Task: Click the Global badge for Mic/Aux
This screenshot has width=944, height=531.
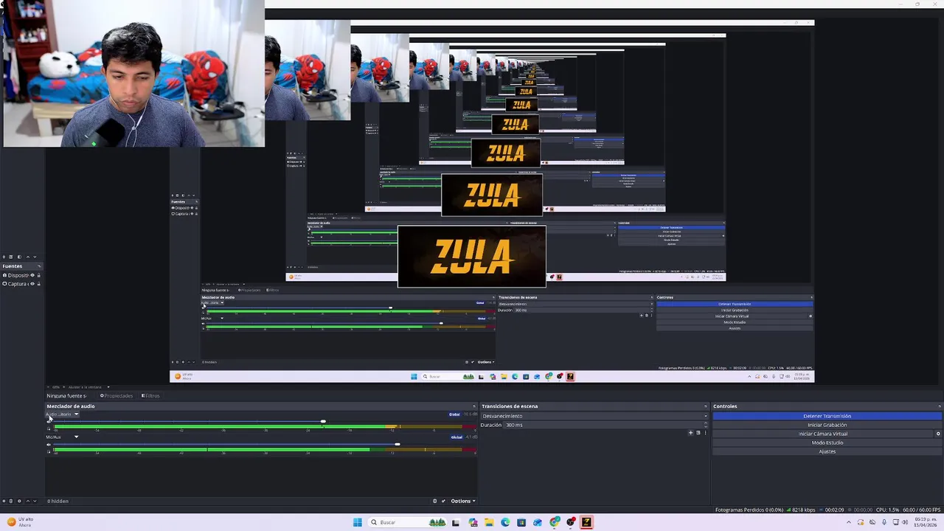Action: (x=457, y=437)
